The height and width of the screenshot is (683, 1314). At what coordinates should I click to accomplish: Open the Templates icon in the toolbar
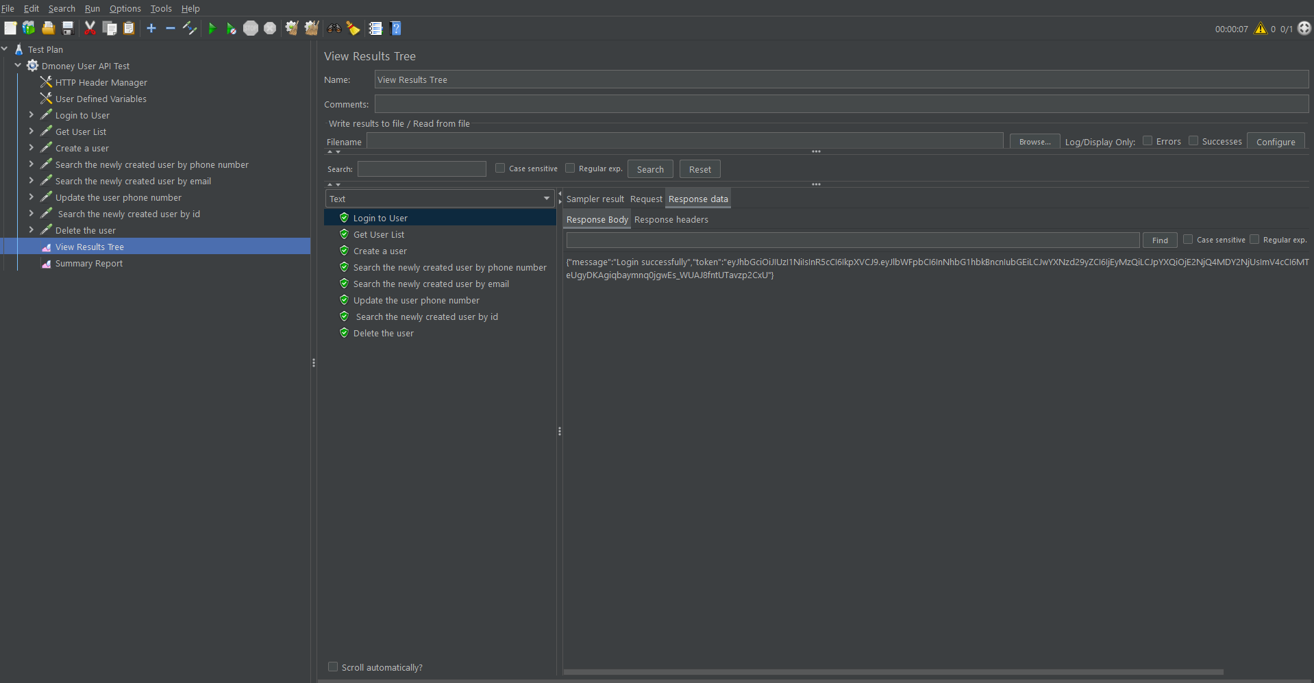pos(29,28)
